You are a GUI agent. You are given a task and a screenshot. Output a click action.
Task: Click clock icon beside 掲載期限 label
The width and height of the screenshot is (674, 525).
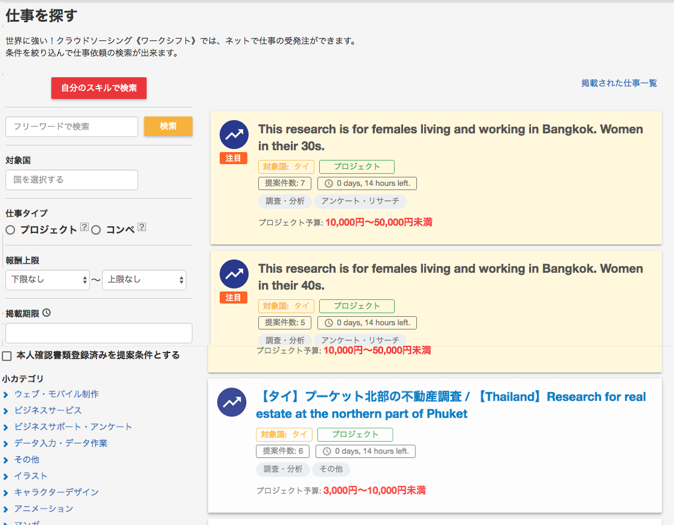point(46,313)
